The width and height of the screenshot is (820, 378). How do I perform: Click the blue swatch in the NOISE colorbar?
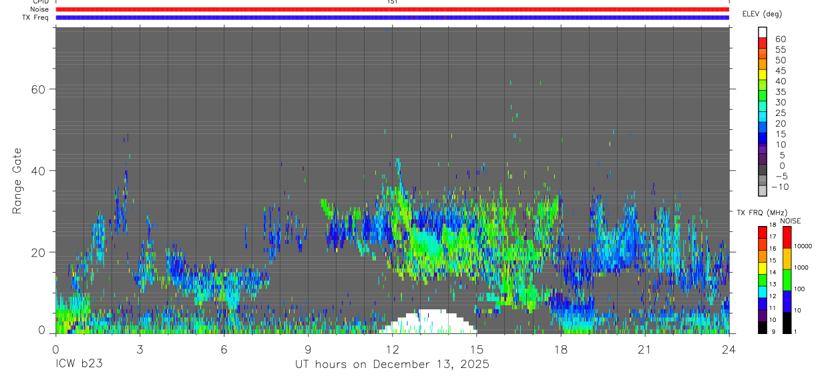click(x=787, y=301)
